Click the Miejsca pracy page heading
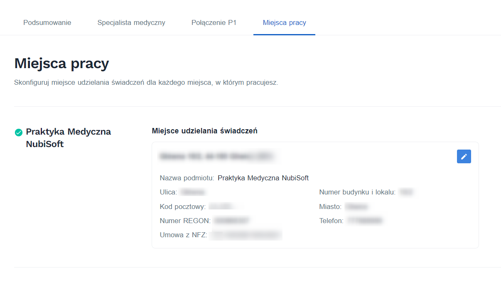This screenshot has width=501, height=290. (x=61, y=63)
